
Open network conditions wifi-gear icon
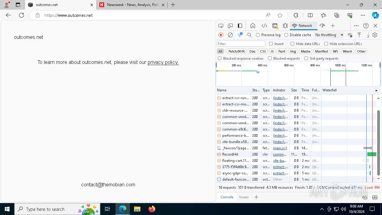pos(350,35)
